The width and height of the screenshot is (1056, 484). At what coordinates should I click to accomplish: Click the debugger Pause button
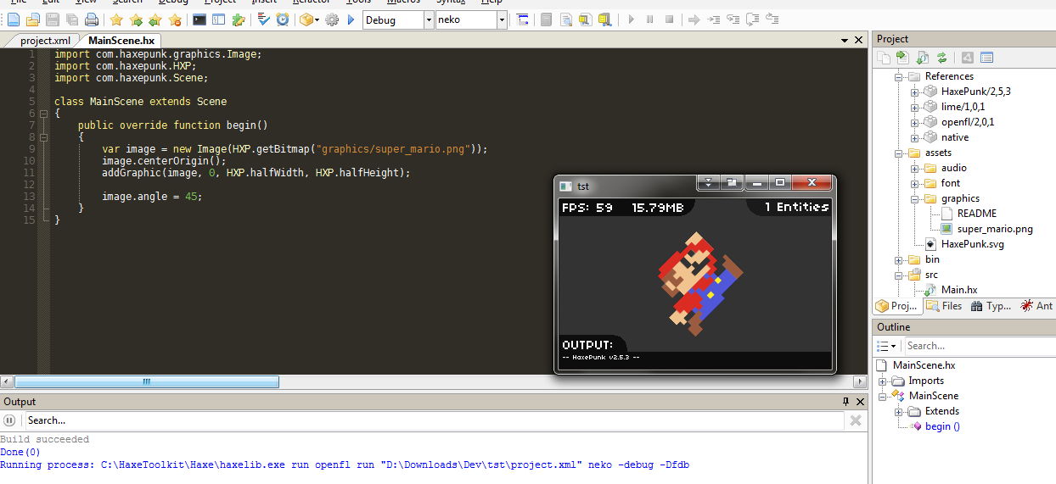[x=649, y=19]
